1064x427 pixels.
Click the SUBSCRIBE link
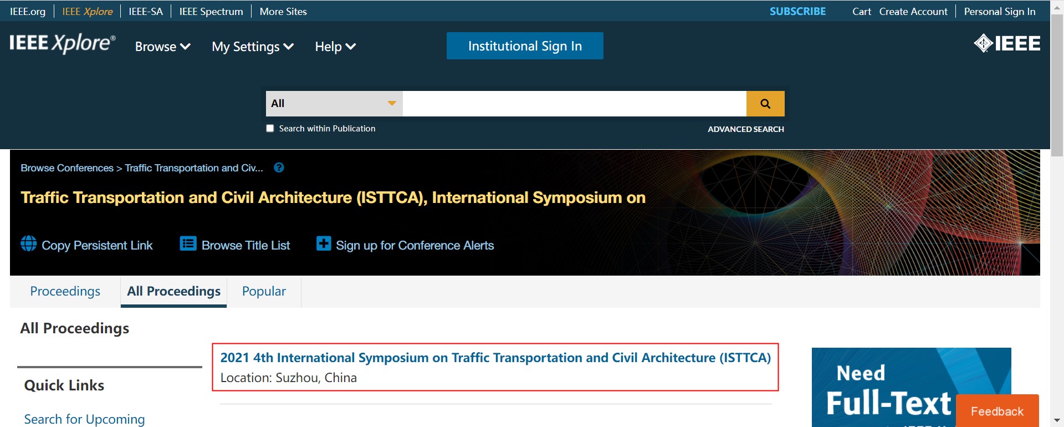(x=797, y=11)
